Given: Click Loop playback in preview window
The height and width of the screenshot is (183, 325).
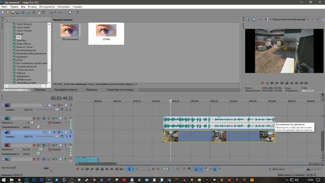Looking at the screenshot, I should point(268,83).
